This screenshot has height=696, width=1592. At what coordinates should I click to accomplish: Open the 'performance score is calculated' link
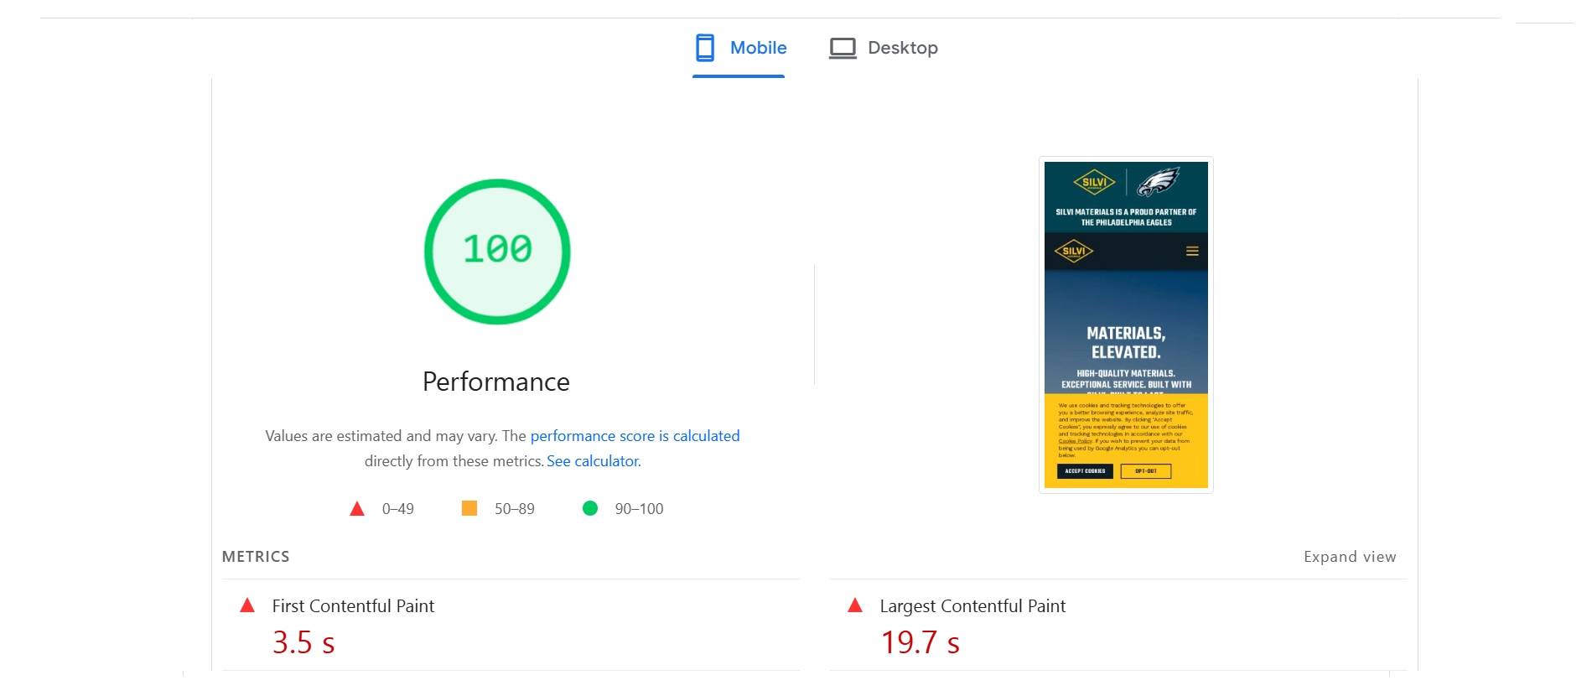click(x=635, y=436)
